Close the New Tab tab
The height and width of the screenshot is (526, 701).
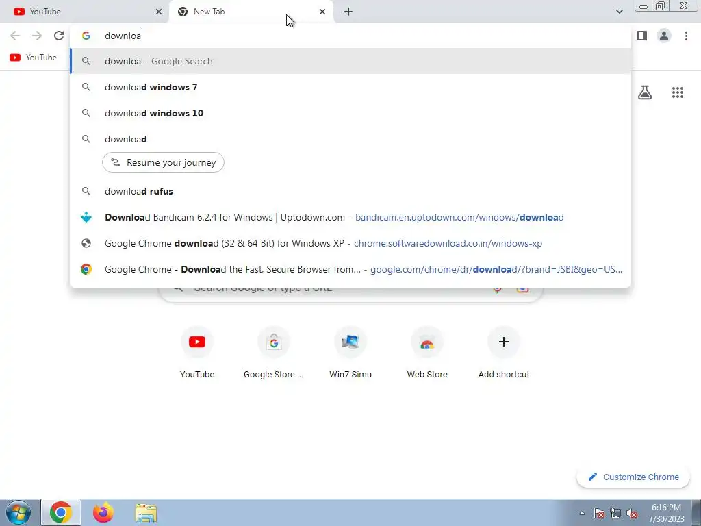pyautogui.click(x=322, y=12)
